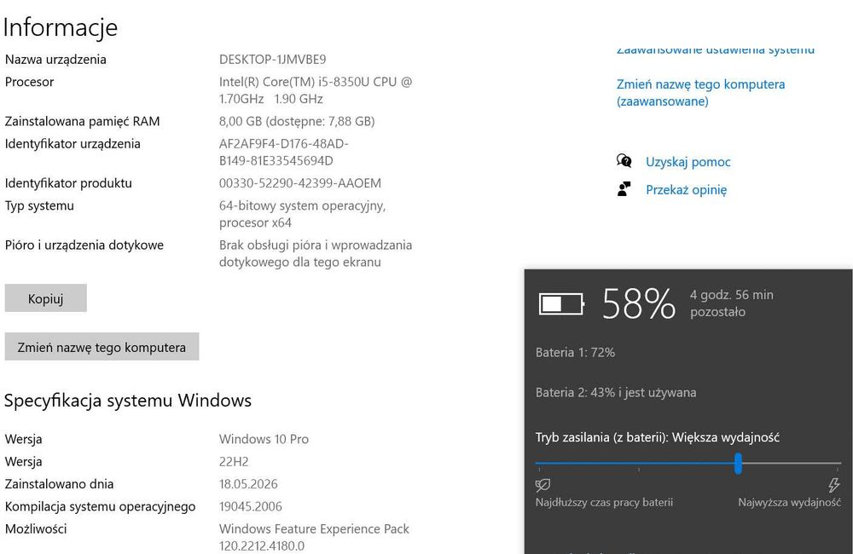Click the lightning best performance icon
The image size is (853, 554).
(833, 484)
